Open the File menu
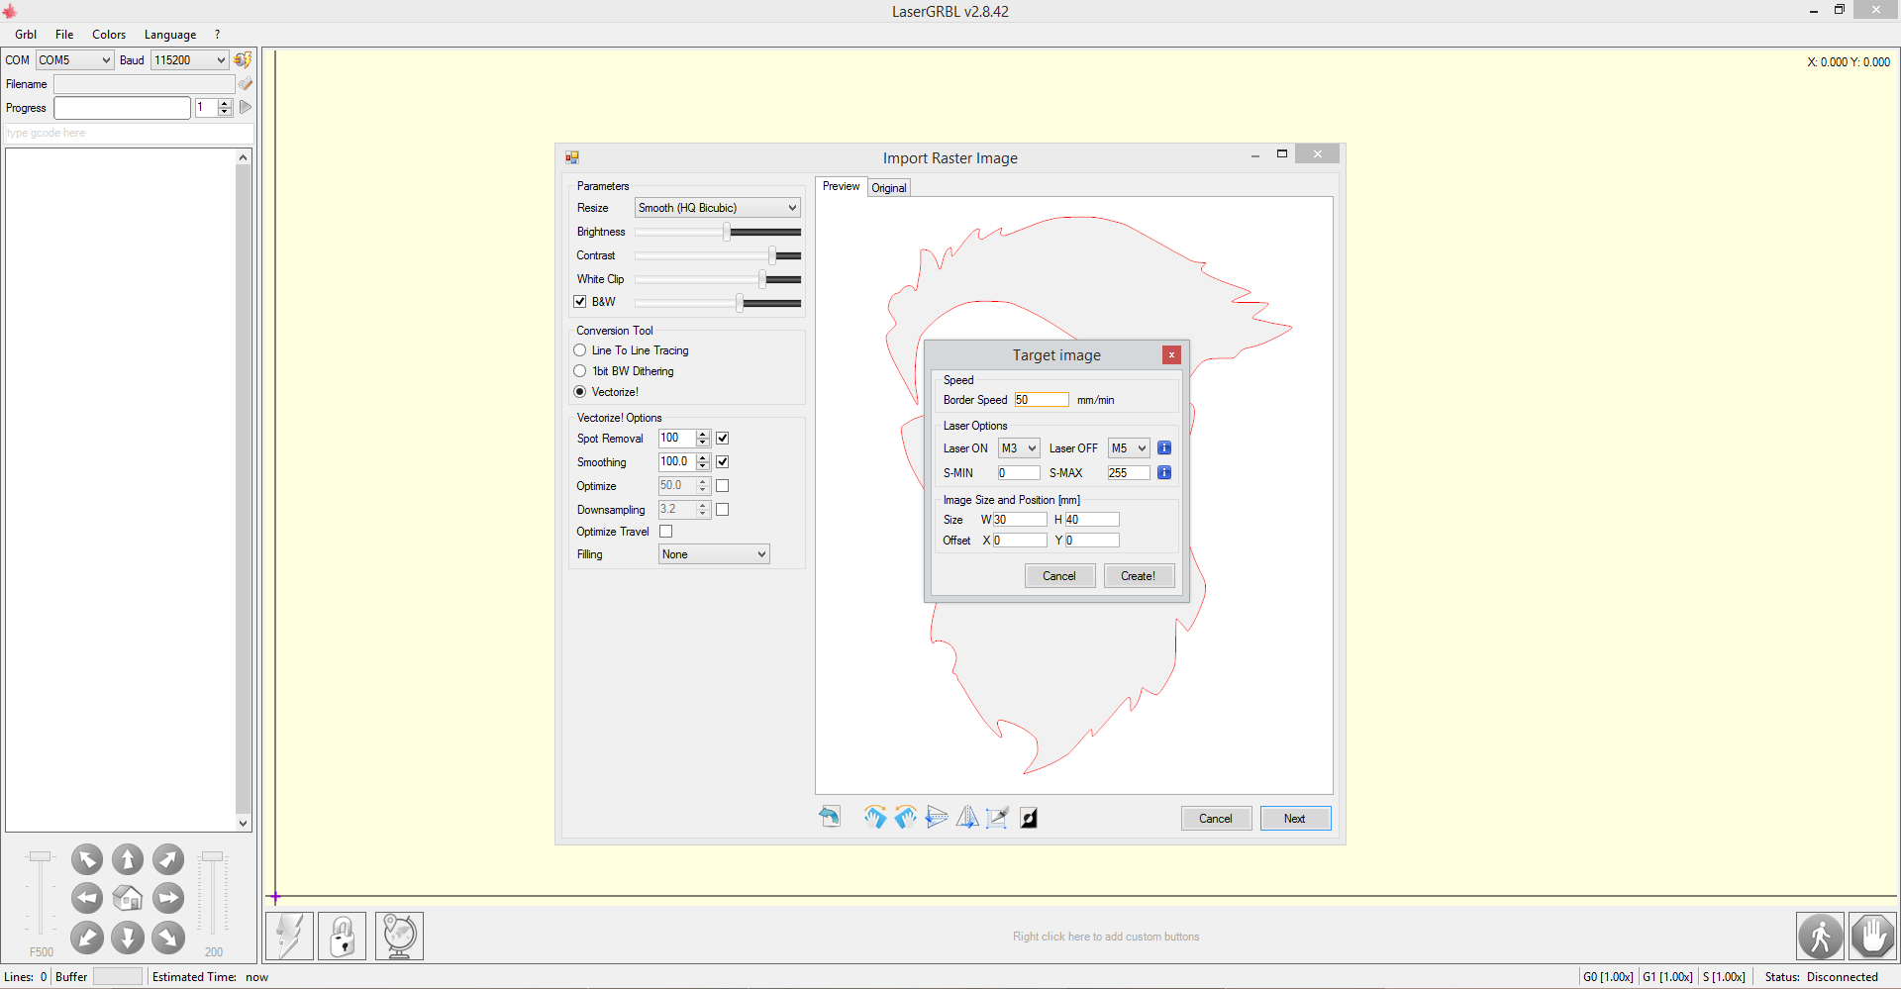 [64, 35]
